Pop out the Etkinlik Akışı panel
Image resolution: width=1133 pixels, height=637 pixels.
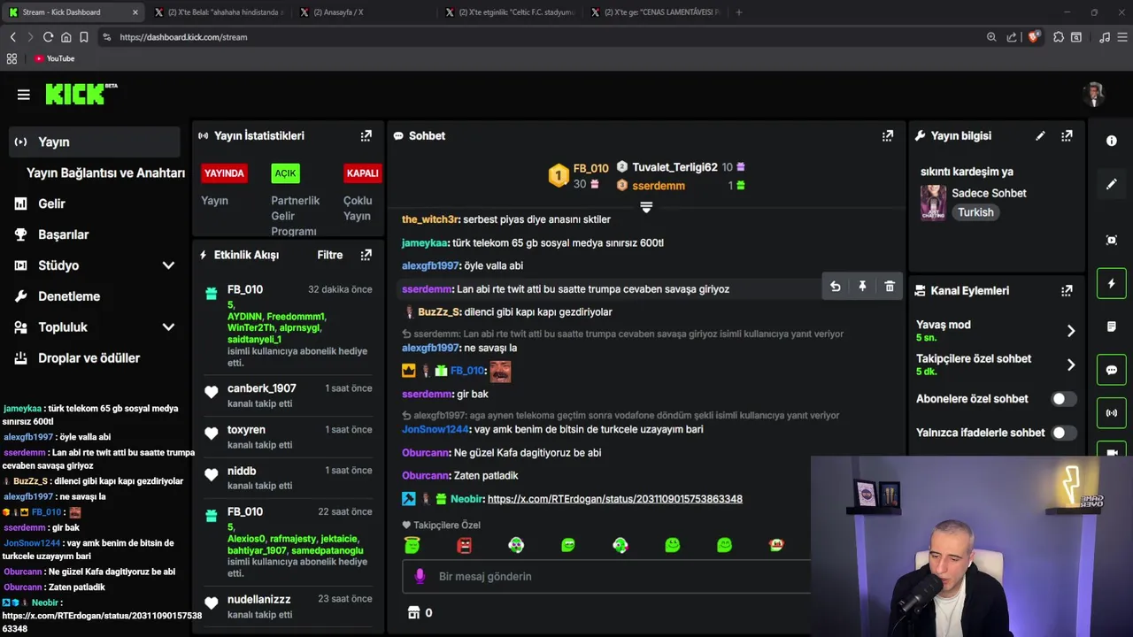[x=366, y=255]
